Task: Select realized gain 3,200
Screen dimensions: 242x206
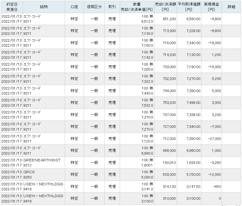Action: pos(216,115)
